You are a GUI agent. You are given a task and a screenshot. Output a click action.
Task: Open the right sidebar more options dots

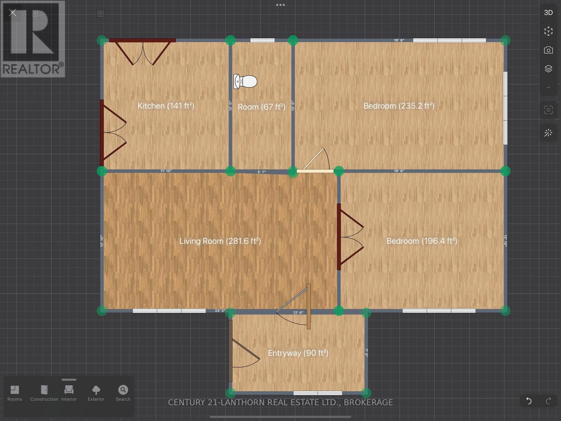click(548, 87)
